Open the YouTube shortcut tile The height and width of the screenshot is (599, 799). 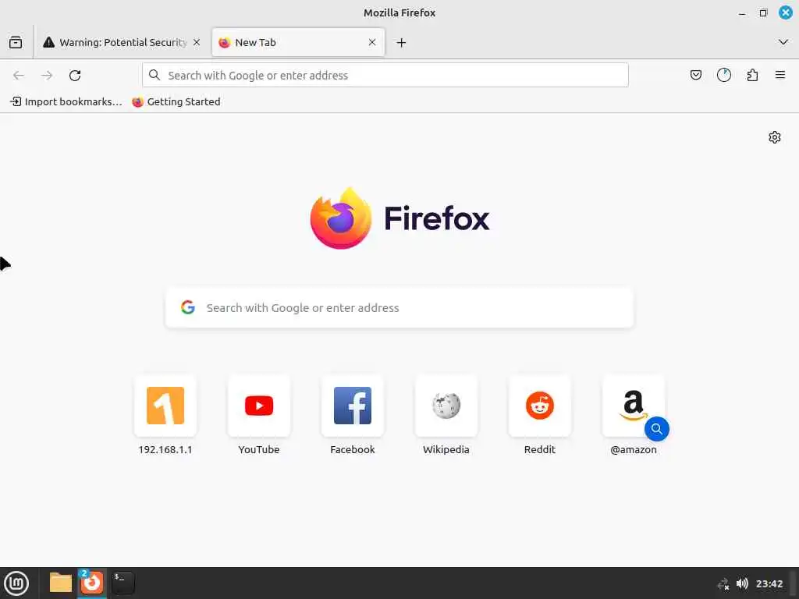coord(259,406)
